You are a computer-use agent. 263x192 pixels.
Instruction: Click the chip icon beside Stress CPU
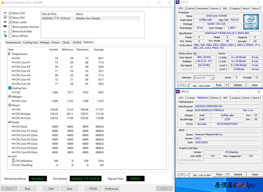(x=5, y=13)
